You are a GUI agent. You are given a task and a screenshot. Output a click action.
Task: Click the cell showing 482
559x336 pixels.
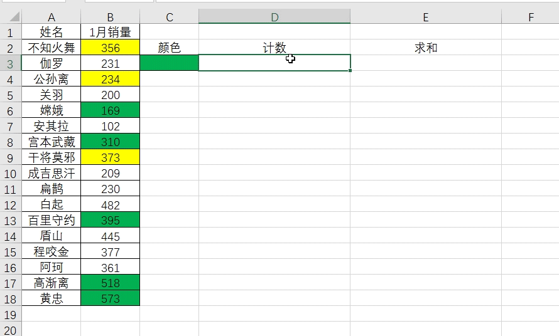click(110, 204)
